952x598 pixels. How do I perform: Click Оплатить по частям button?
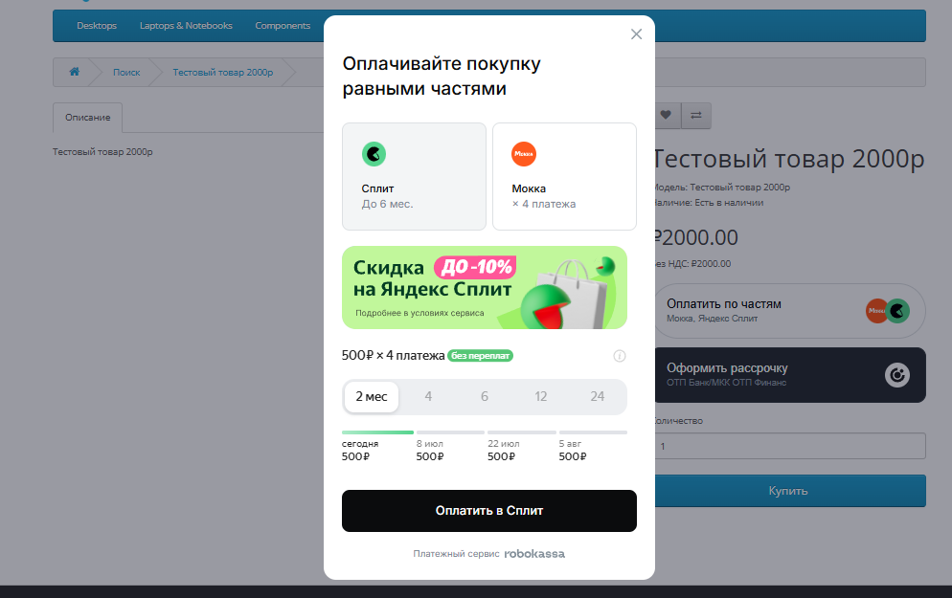(x=789, y=311)
